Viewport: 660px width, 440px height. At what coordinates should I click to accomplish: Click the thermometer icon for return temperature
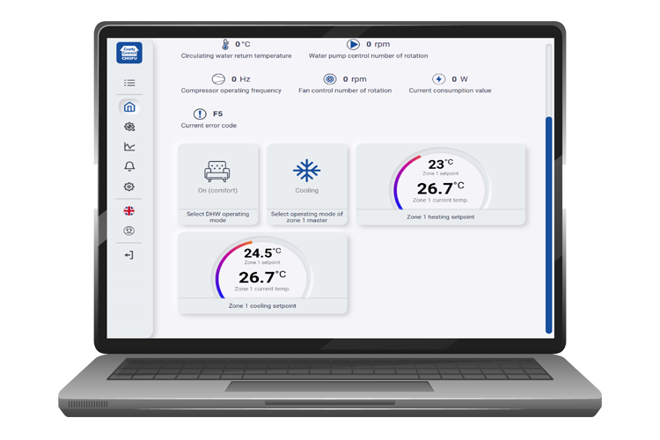pos(225,44)
